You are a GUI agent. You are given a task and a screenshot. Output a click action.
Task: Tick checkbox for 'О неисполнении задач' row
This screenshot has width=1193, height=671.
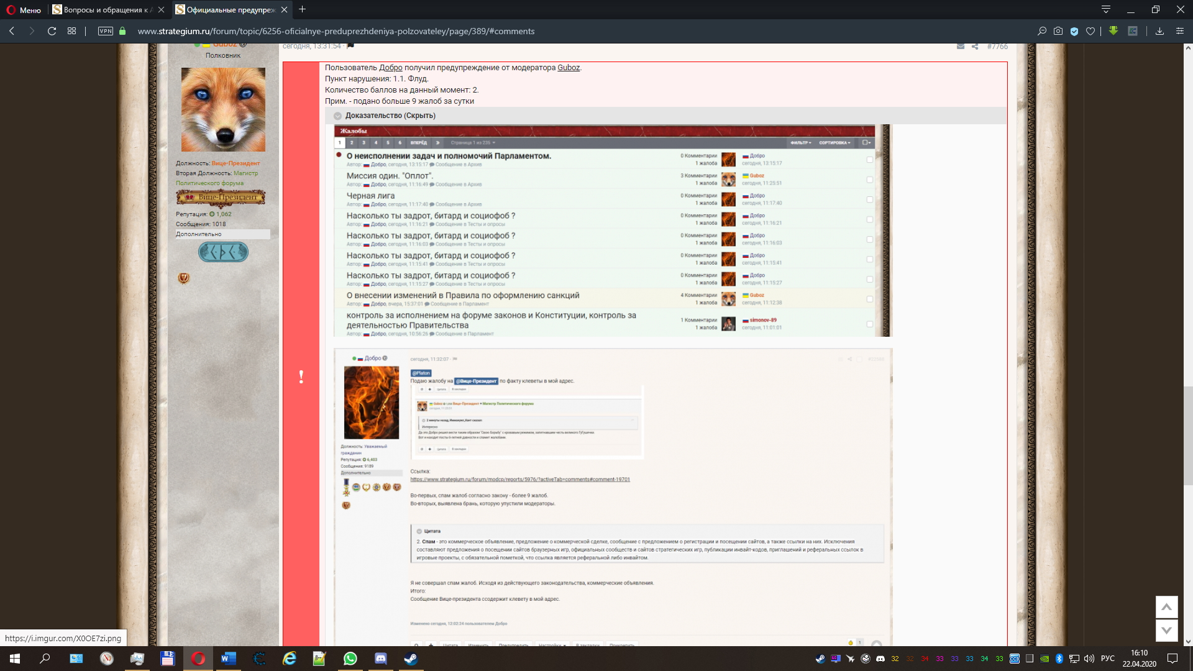click(x=870, y=160)
